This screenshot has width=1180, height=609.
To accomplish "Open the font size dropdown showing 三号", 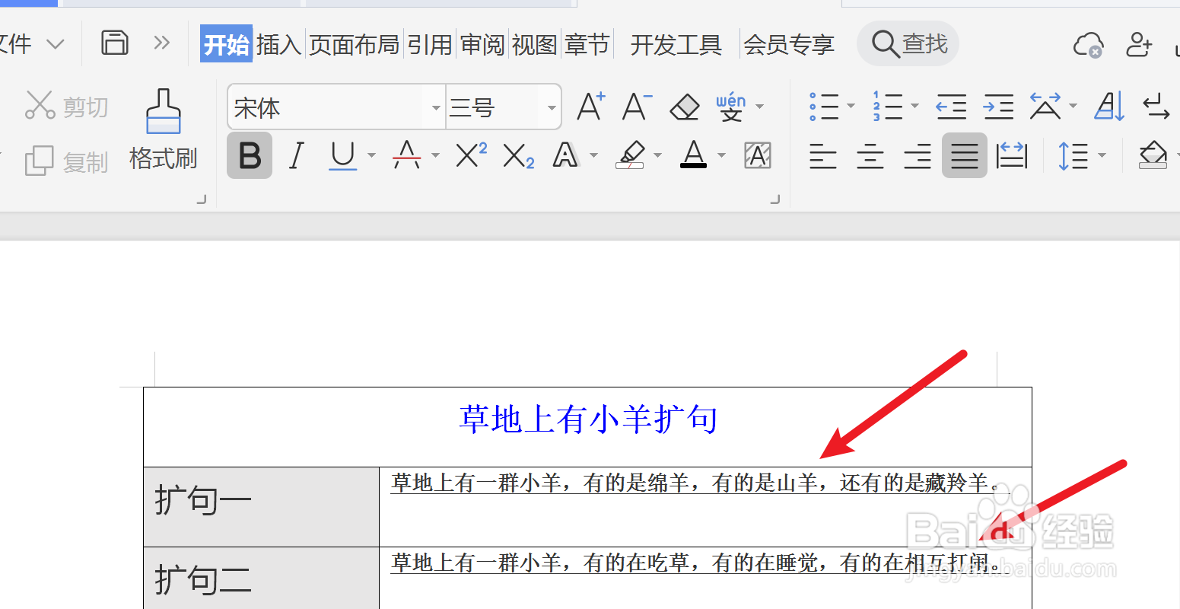I will pos(551,107).
